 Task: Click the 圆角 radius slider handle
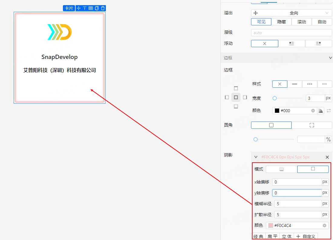click(256, 139)
